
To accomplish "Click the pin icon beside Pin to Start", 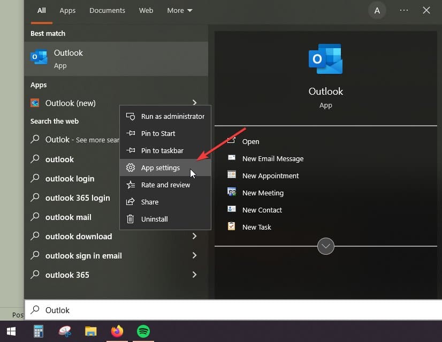I will pos(130,133).
